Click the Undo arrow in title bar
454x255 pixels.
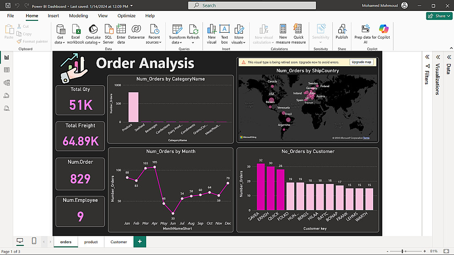[17, 5]
